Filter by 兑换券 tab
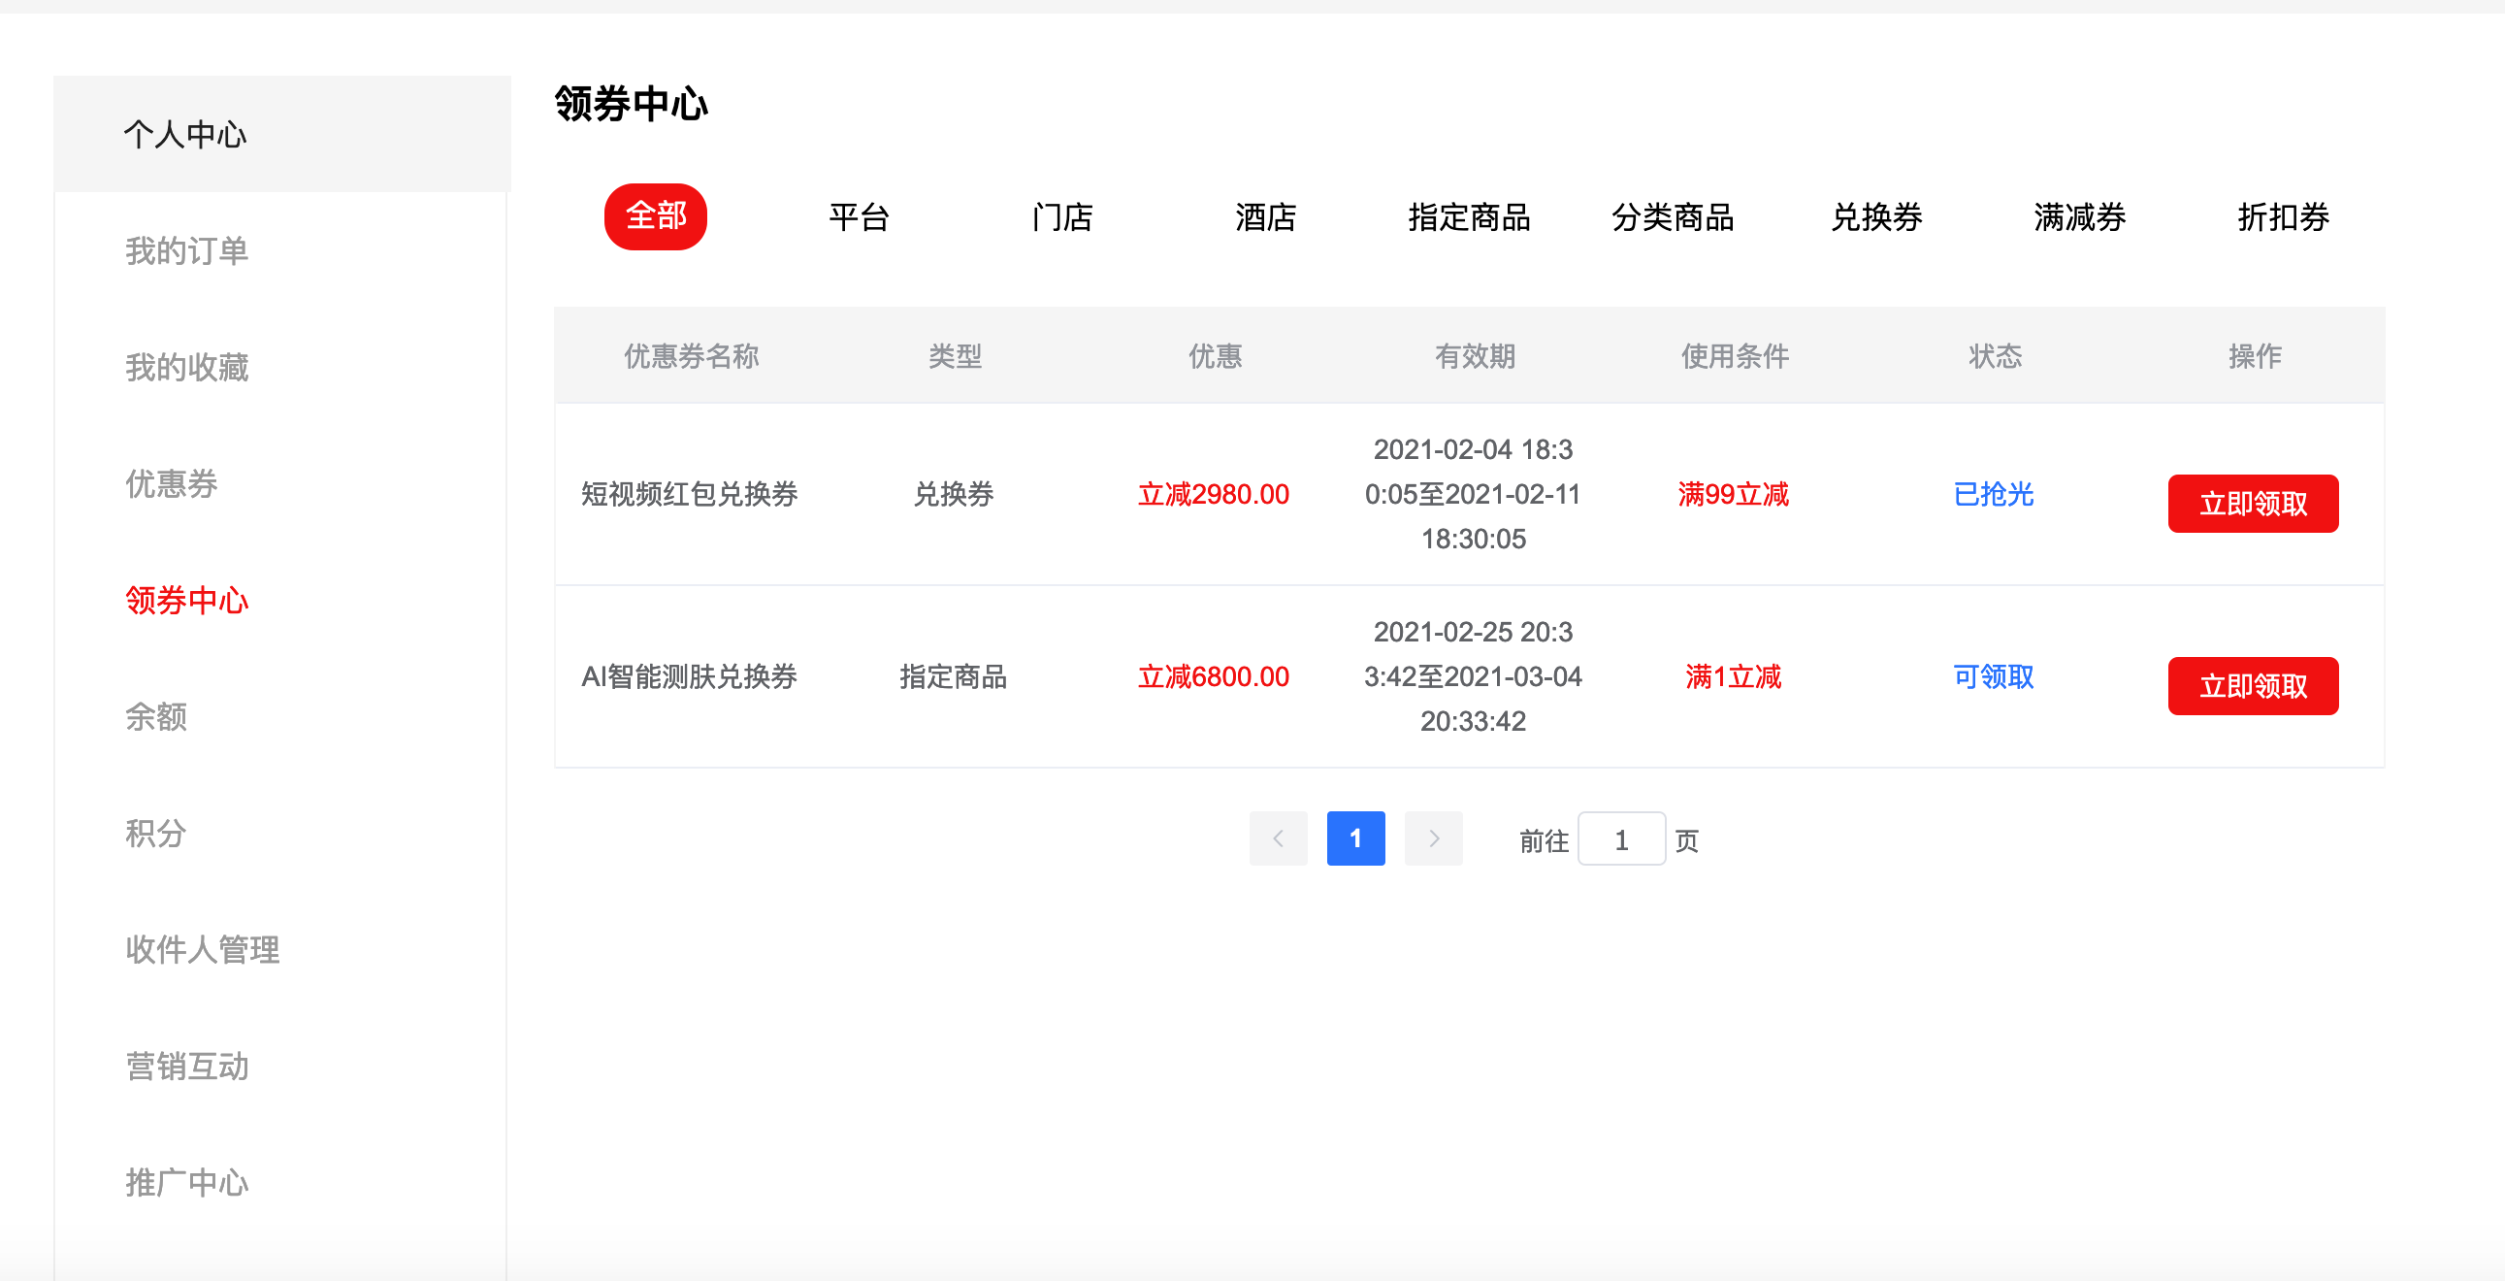2505x1281 pixels. click(x=1875, y=216)
